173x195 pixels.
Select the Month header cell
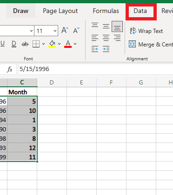pos(22,92)
